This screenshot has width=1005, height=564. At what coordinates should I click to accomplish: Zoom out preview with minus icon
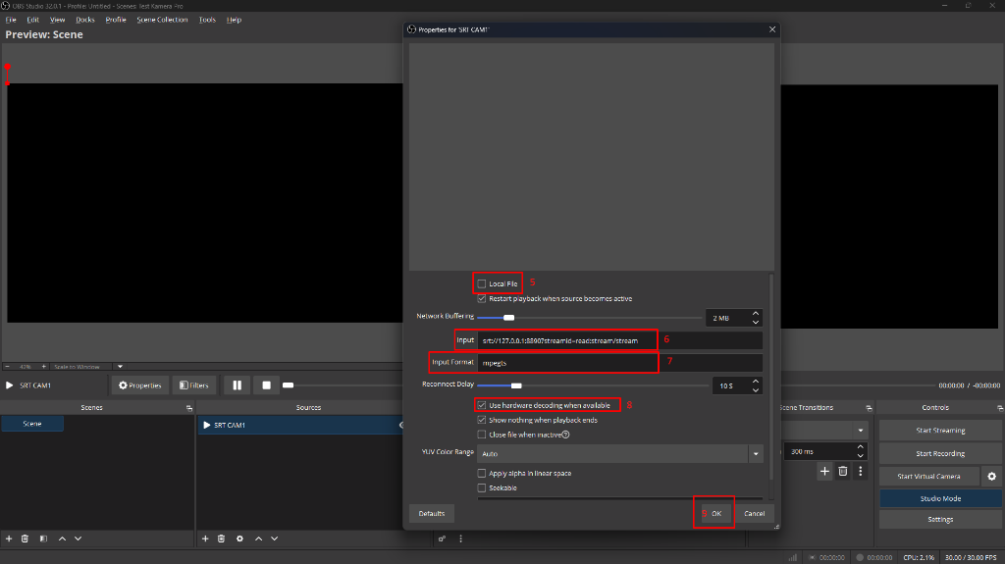click(x=8, y=367)
